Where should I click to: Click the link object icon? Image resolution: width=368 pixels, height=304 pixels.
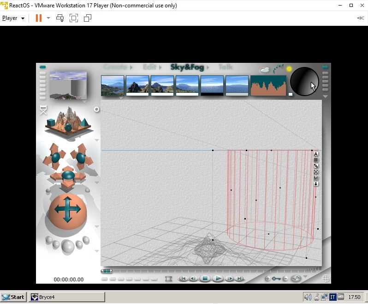316,166
